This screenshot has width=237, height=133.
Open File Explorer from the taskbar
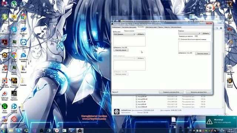[x=11, y=130]
